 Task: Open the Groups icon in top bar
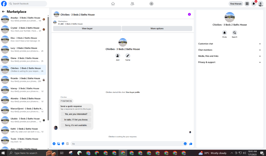click(152, 4)
